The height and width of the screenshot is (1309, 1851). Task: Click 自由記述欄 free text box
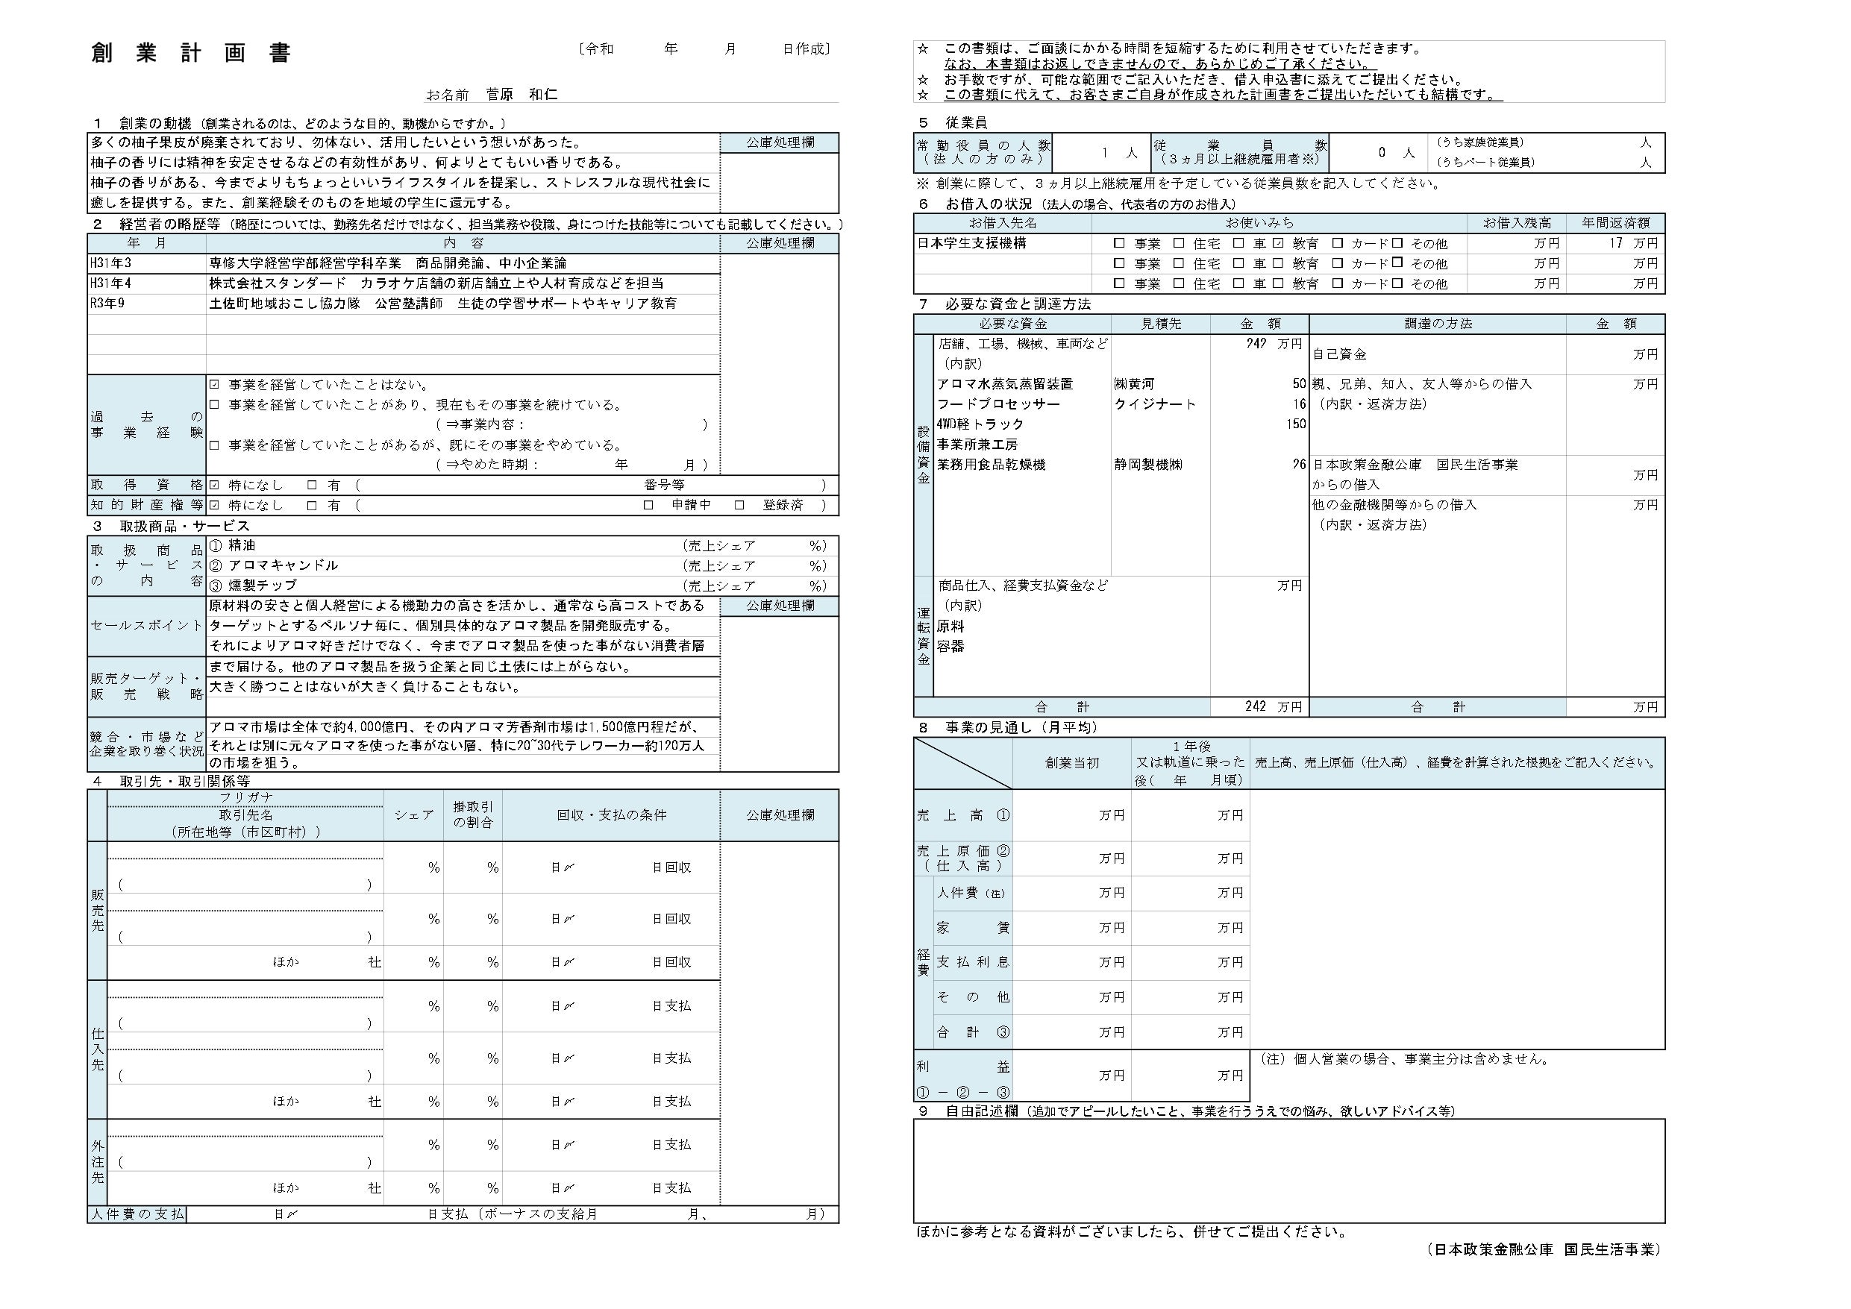point(1288,1170)
